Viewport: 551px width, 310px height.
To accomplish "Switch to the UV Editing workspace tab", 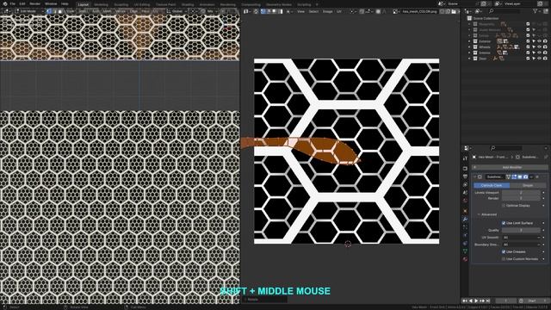I will tap(141, 4).
